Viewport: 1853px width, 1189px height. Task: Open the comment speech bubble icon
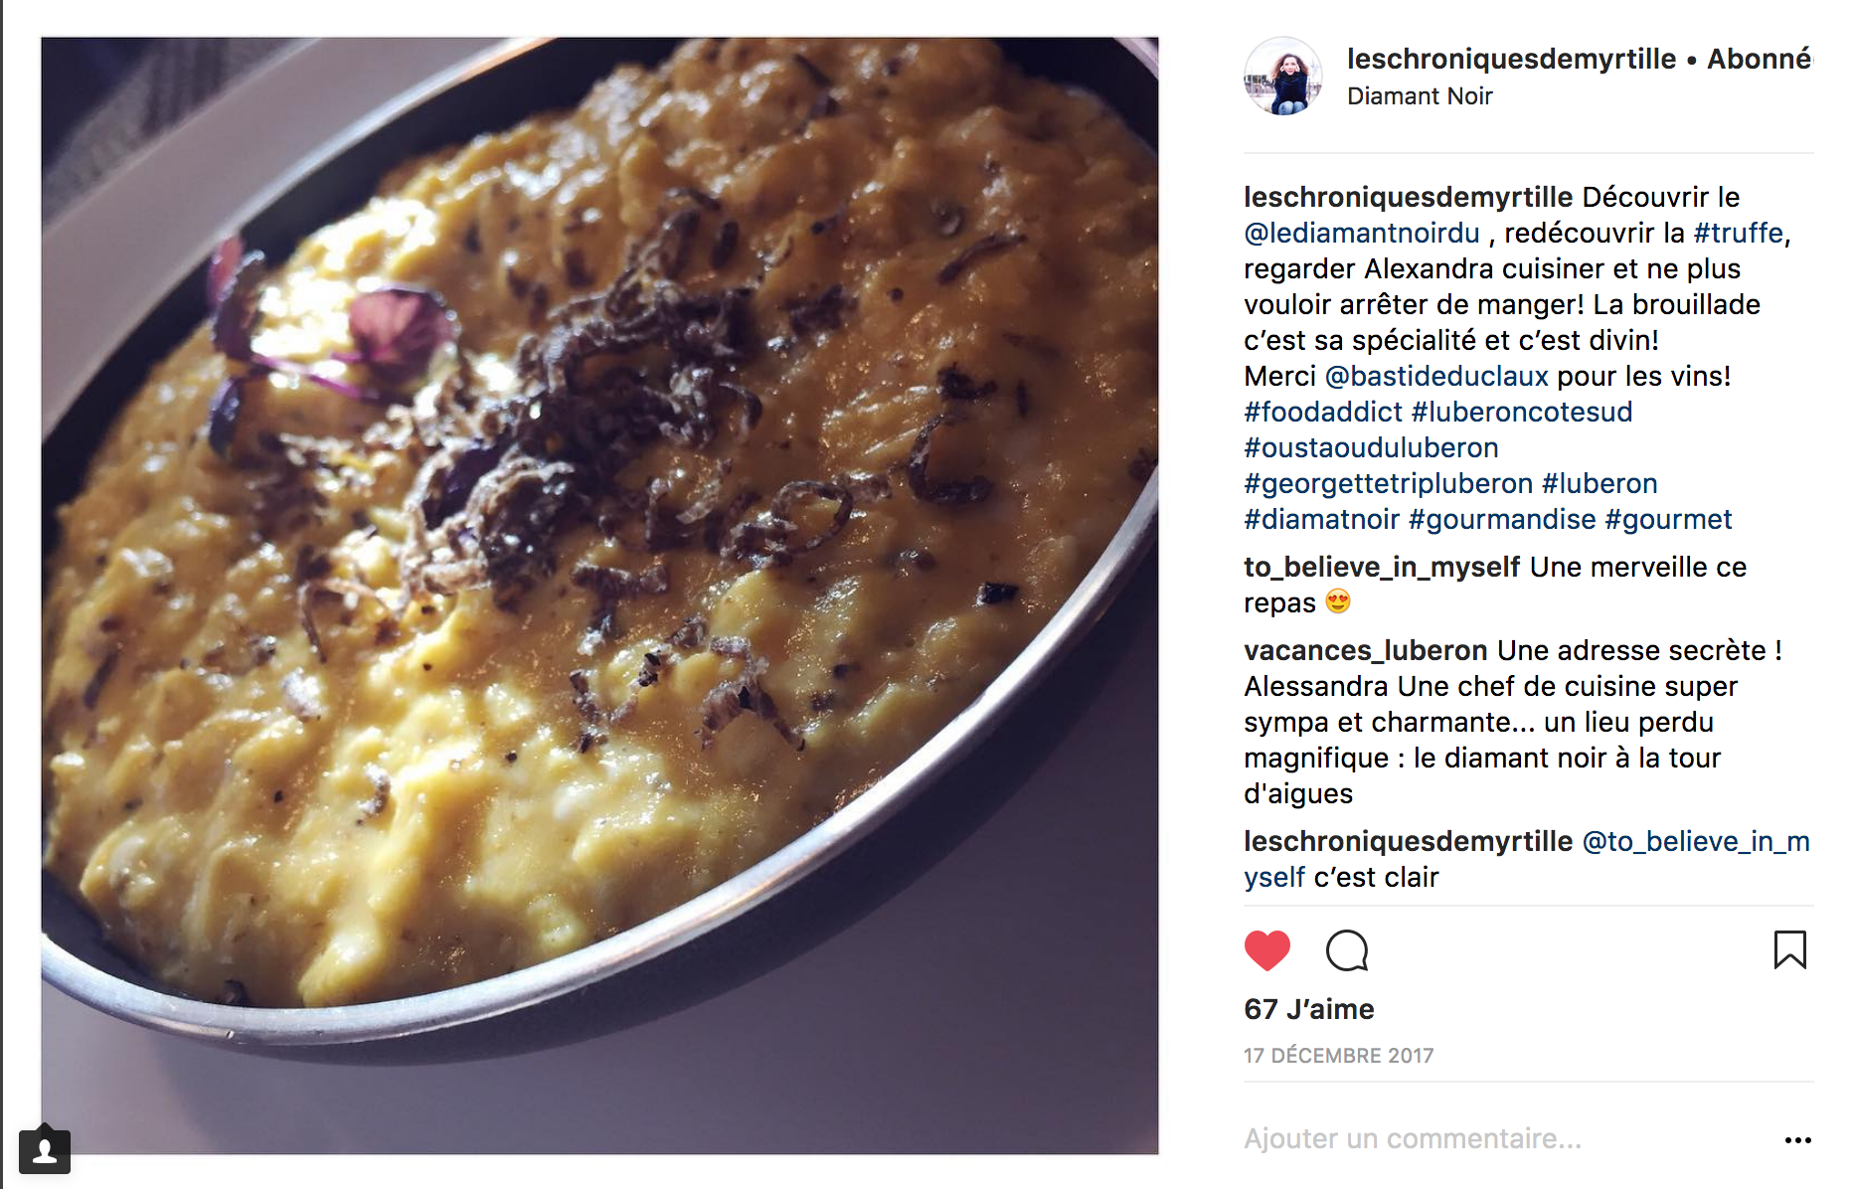(1347, 950)
